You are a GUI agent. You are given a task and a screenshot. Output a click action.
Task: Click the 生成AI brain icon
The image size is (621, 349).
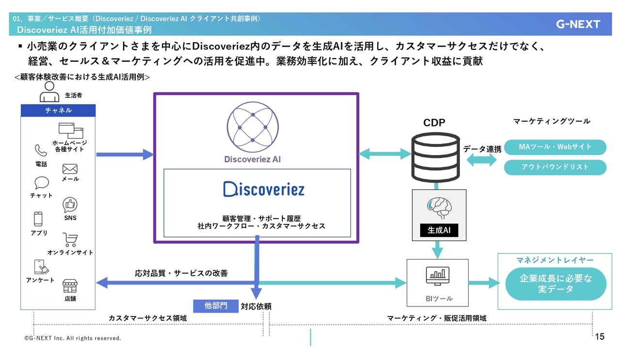click(439, 208)
